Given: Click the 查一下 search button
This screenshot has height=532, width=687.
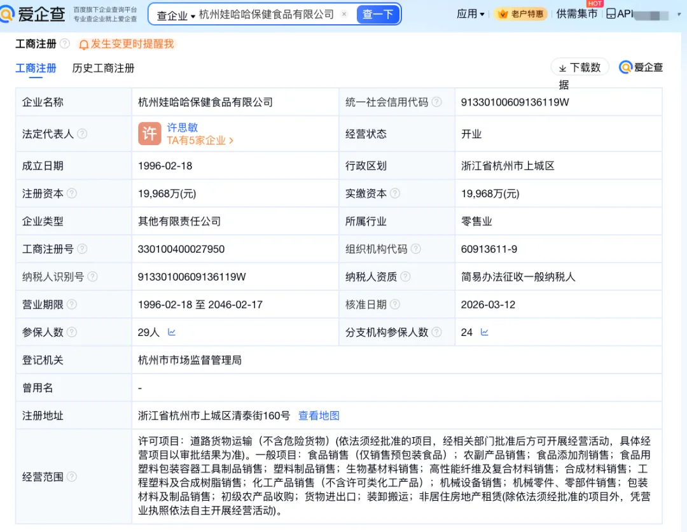Looking at the screenshot, I should (378, 15).
